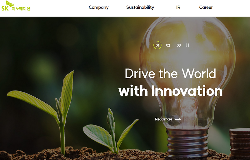Open the Company menu
250x160 pixels.
99,7
